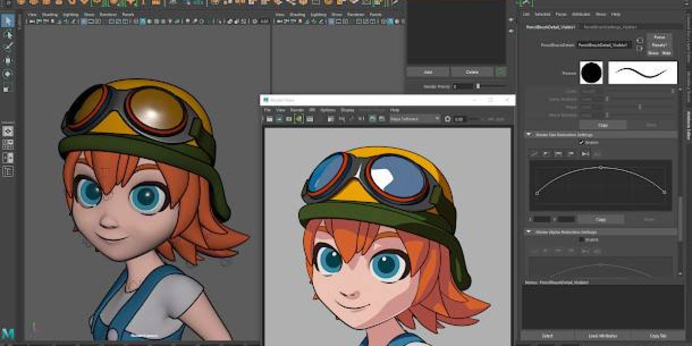Click the Rotate tool in the left toolbox
This screenshot has height=346, width=692.
click(8, 74)
